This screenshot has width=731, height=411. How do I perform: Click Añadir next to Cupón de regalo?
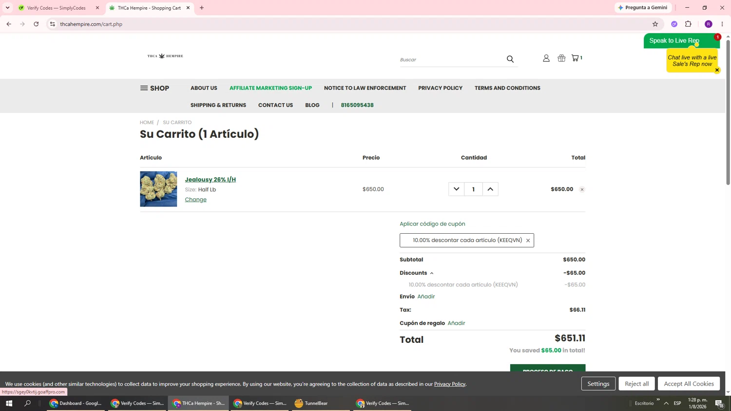456,323
